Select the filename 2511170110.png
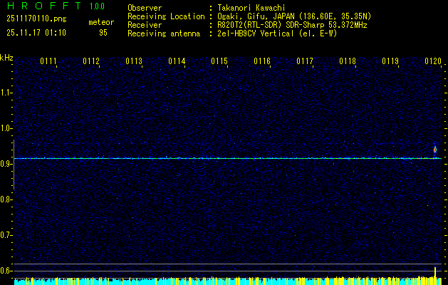448x285 pixels. pos(36,19)
